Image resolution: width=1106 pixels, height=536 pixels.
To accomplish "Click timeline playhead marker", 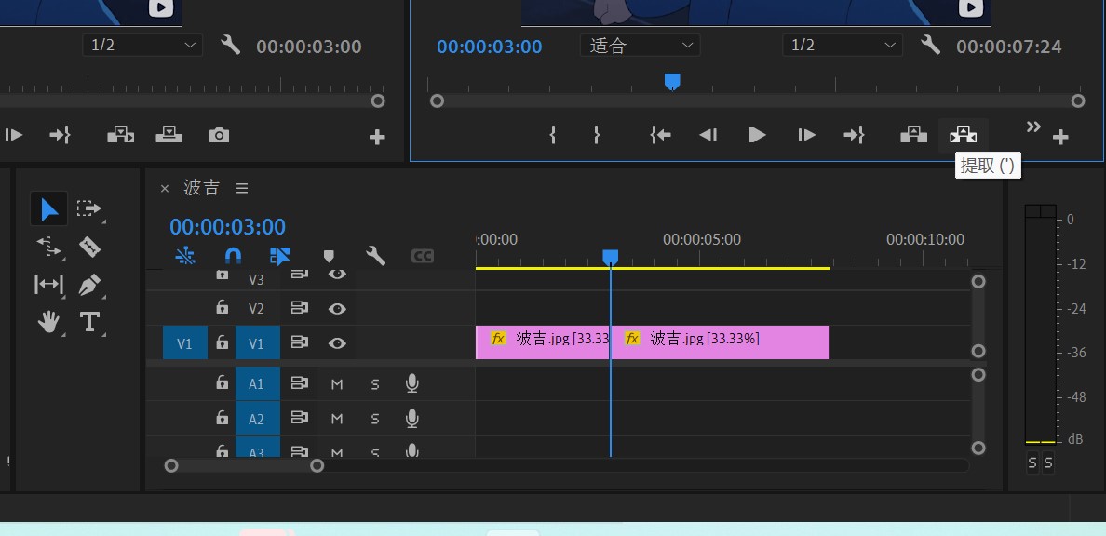I will tap(610, 258).
